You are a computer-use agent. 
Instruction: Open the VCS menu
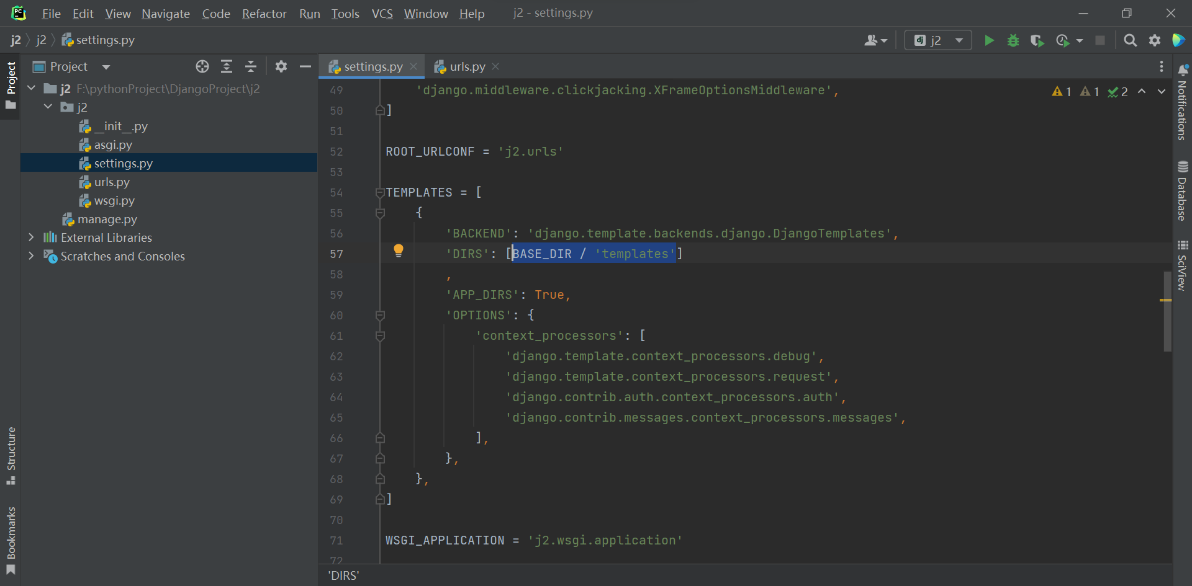coord(382,14)
